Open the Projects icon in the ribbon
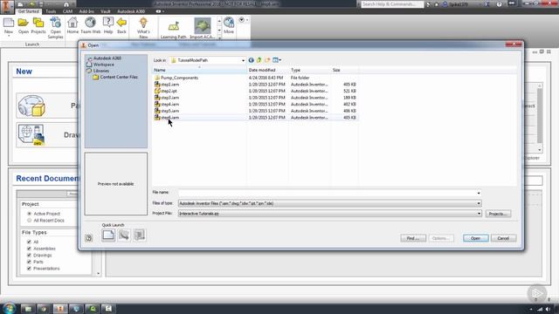559x314 pixels. 38,23
